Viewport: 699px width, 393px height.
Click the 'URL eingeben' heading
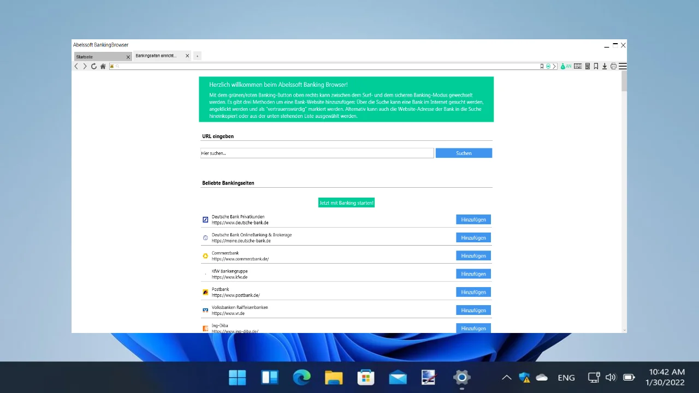coord(218,136)
